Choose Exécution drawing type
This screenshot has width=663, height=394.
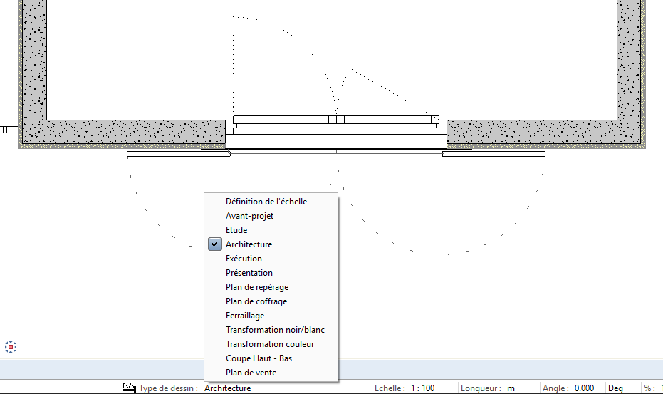[271, 259]
